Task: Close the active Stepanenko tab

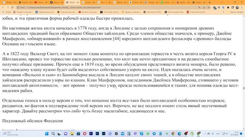Action: click(x=78, y=2)
